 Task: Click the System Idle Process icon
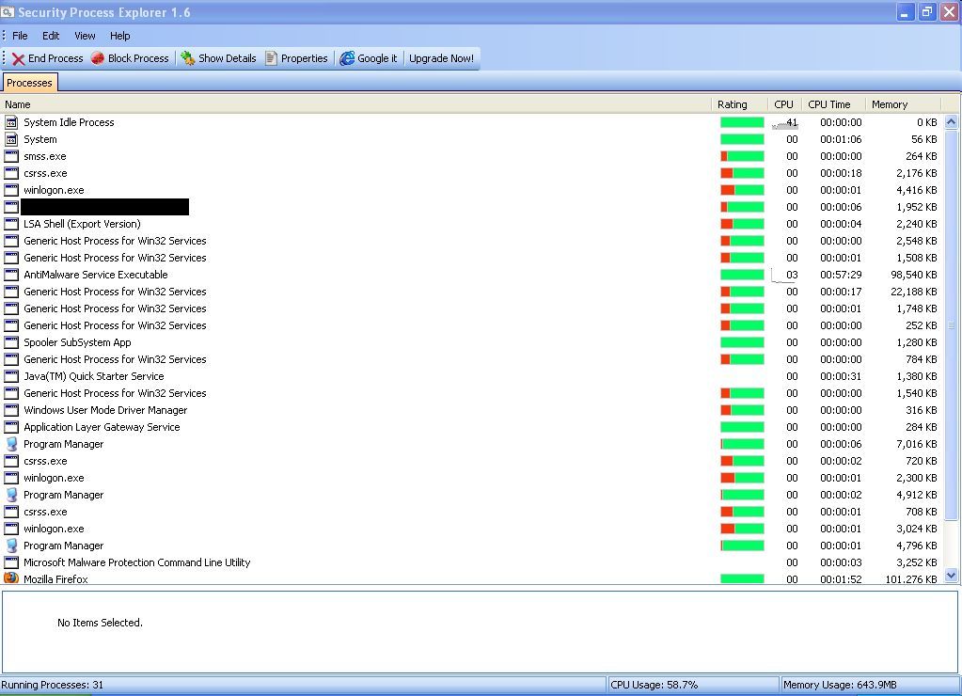(11, 122)
